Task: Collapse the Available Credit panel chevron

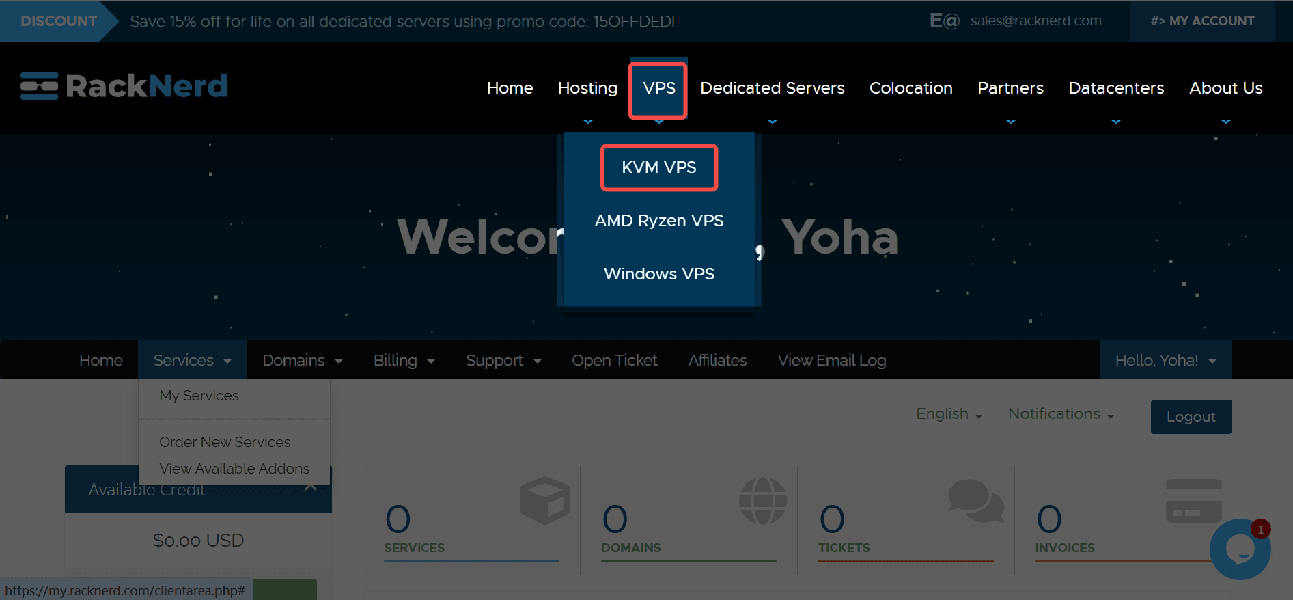Action: [311, 487]
